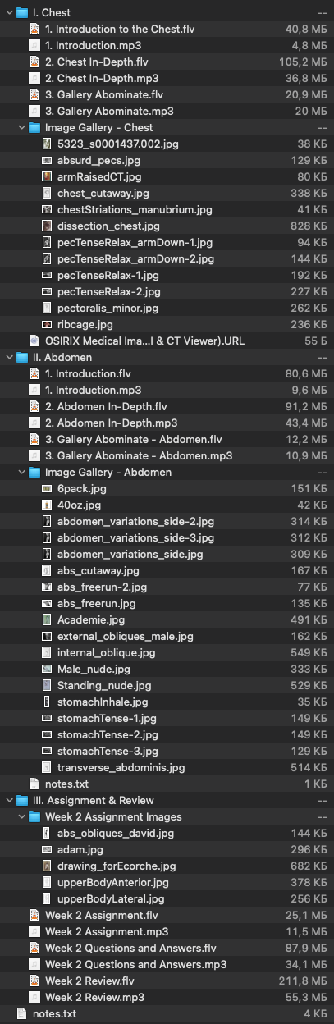This screenshot has width=334, height=1024.
Task: Select 3. Gallery Abominate - Abdomen.mp3
Action: [167, 455]
